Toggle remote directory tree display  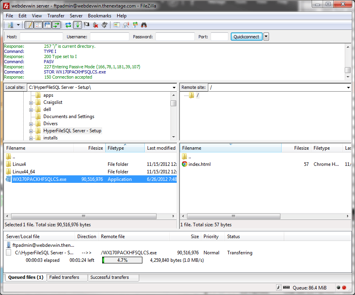click(x=47, y=25)
